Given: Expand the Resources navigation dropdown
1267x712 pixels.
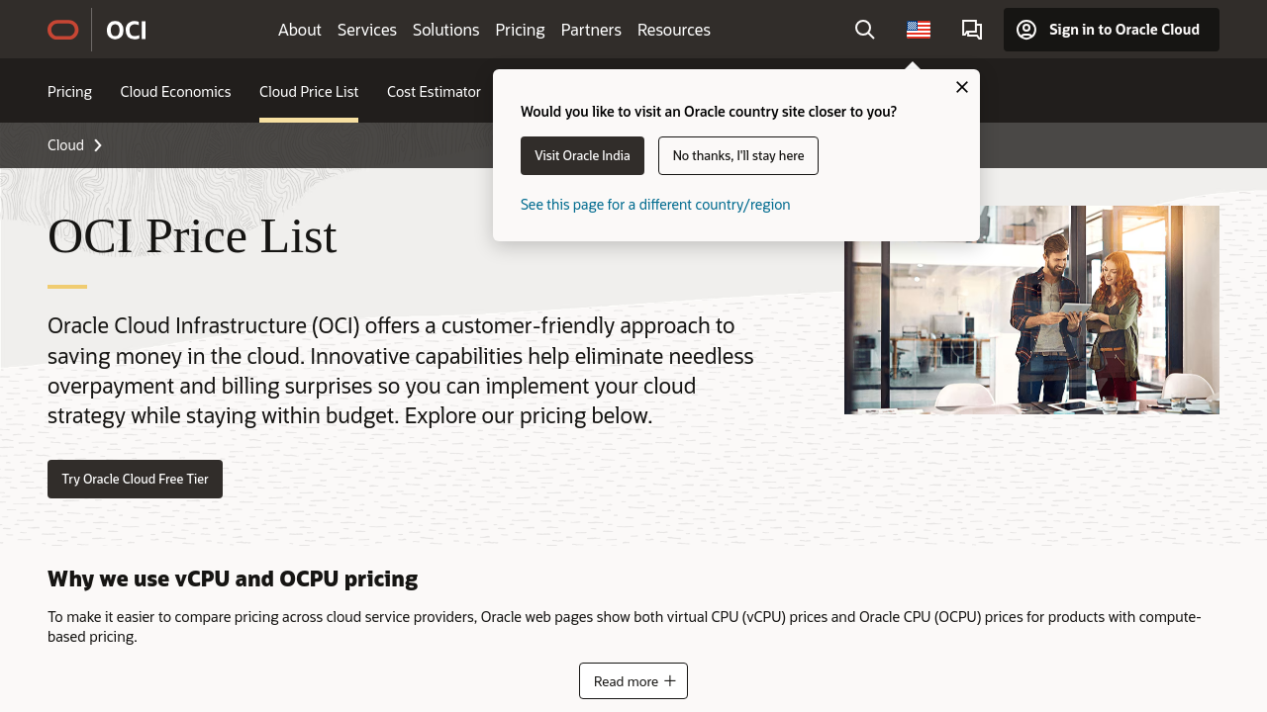Looking at the screenshot, I should 673,30.
